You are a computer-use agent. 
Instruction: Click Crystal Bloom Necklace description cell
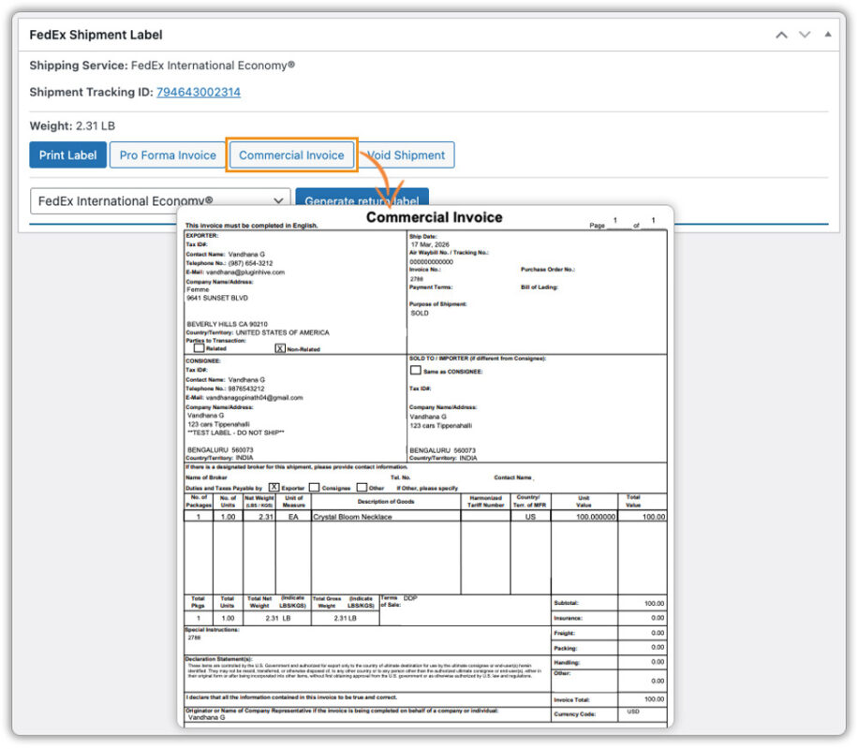[x=385, y=517]
